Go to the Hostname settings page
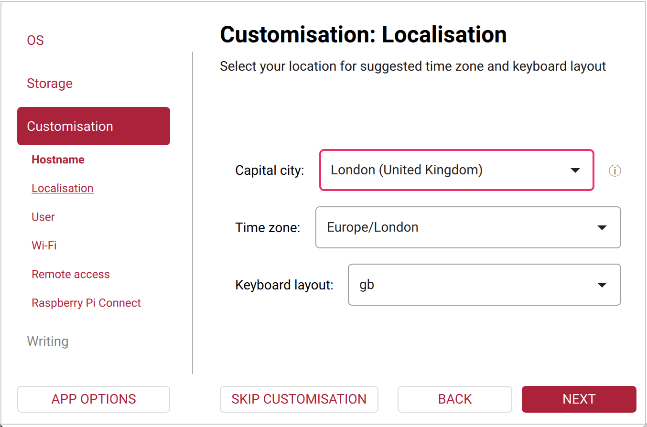Screen dimensions: 647x427 click(x=58, y=159)
